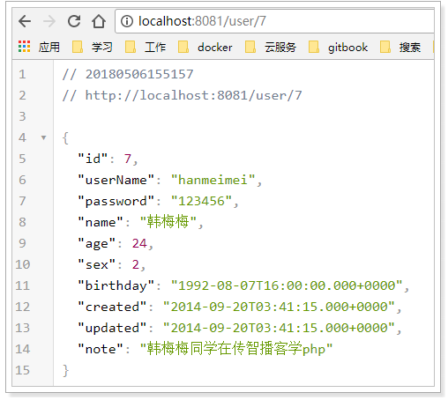448x400 pixels.
Task: Click the forward navigation arrow
Action: (x=49, y=21)
